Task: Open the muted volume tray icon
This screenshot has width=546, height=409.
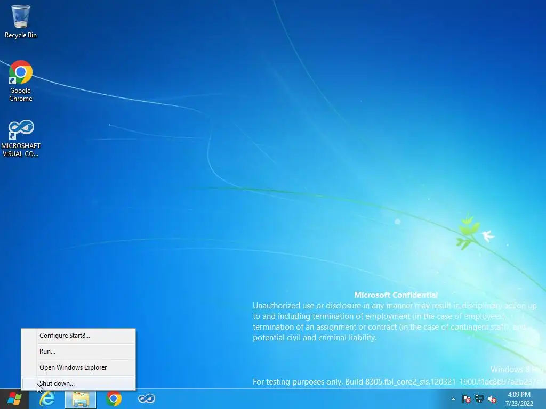Action: 492,399
